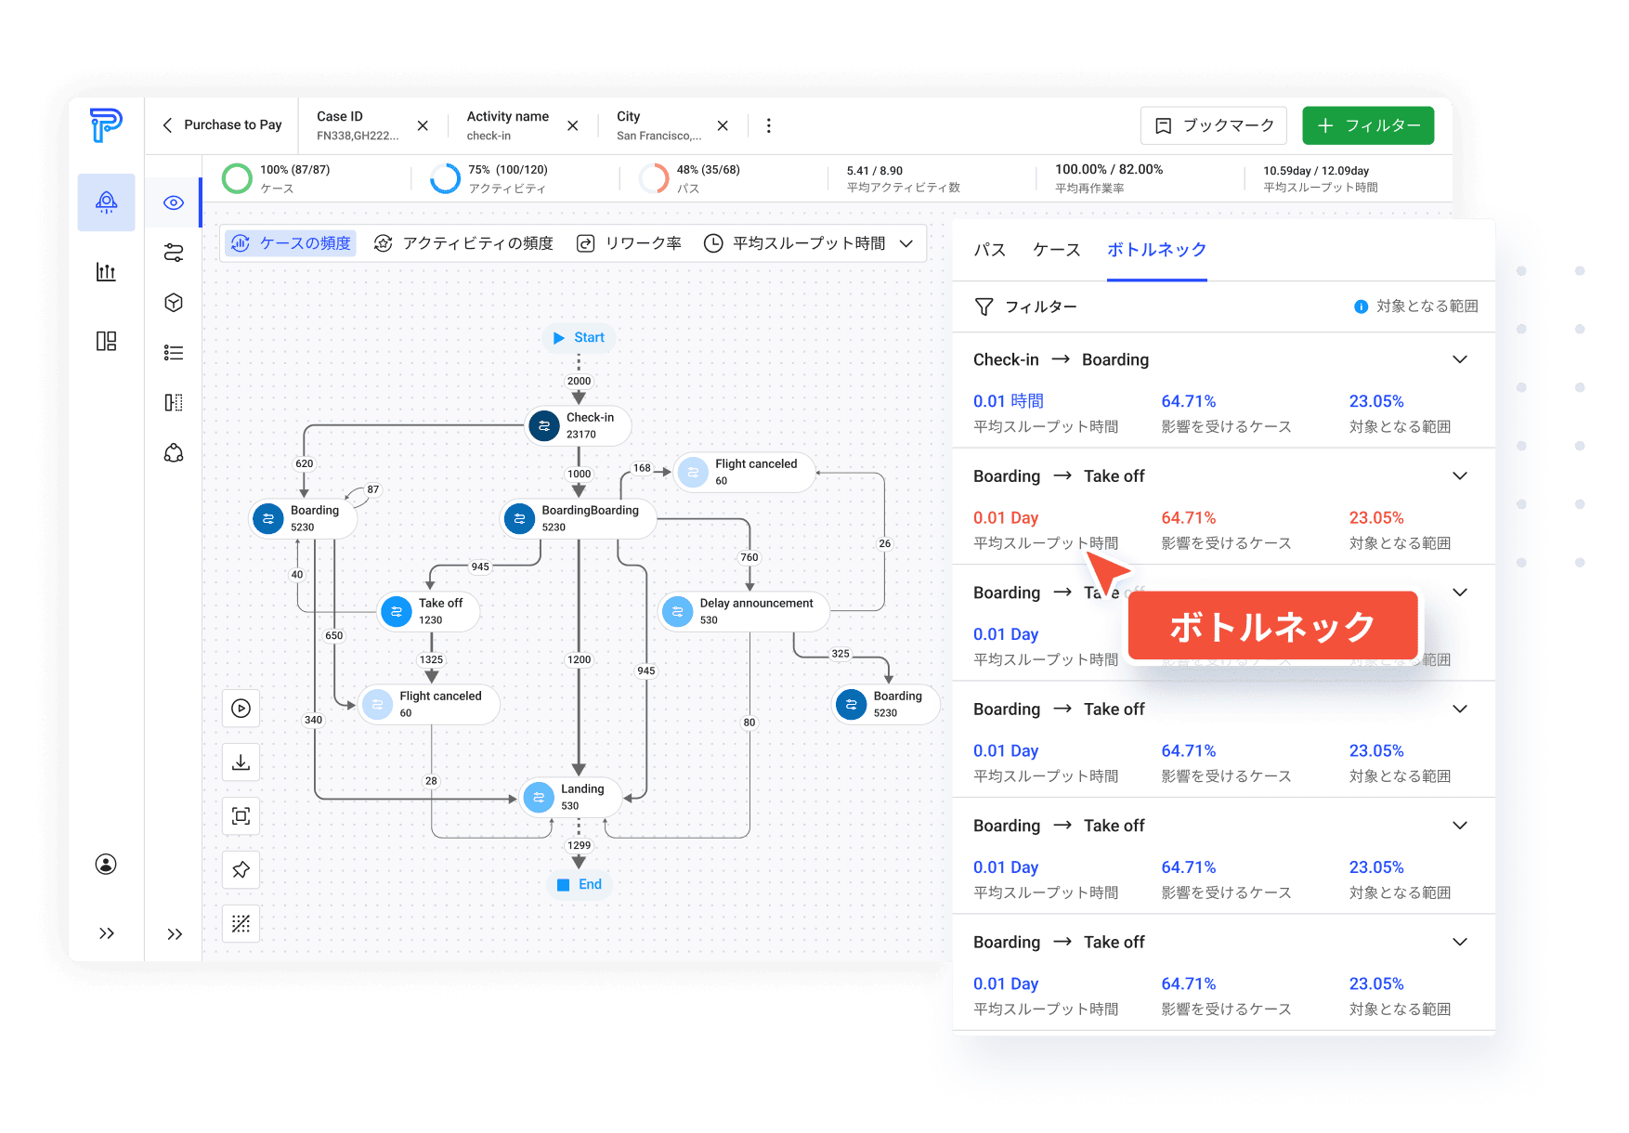The width and height of the screenshot is (1629, 1133).
Task: Click the End node
Action: point(579,884)
